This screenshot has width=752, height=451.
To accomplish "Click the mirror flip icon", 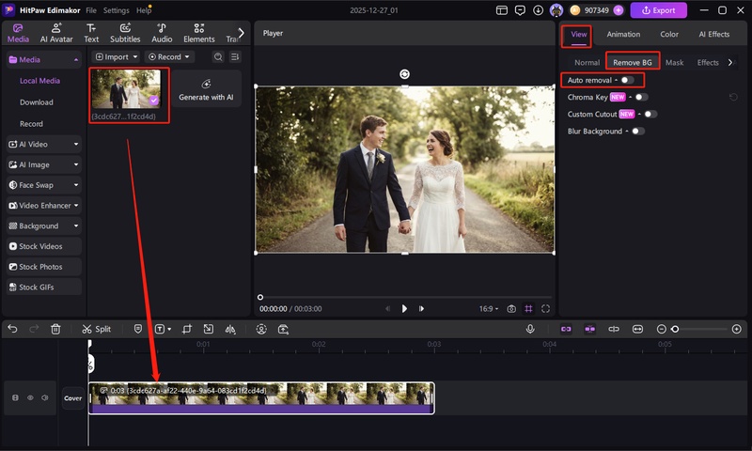I will pyautogui.click(x=230, y=329).
